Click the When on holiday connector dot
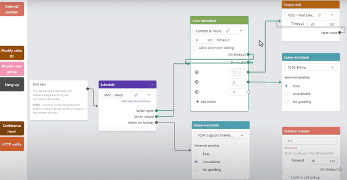This screenshot has height=180, width=347. point(156,122)
